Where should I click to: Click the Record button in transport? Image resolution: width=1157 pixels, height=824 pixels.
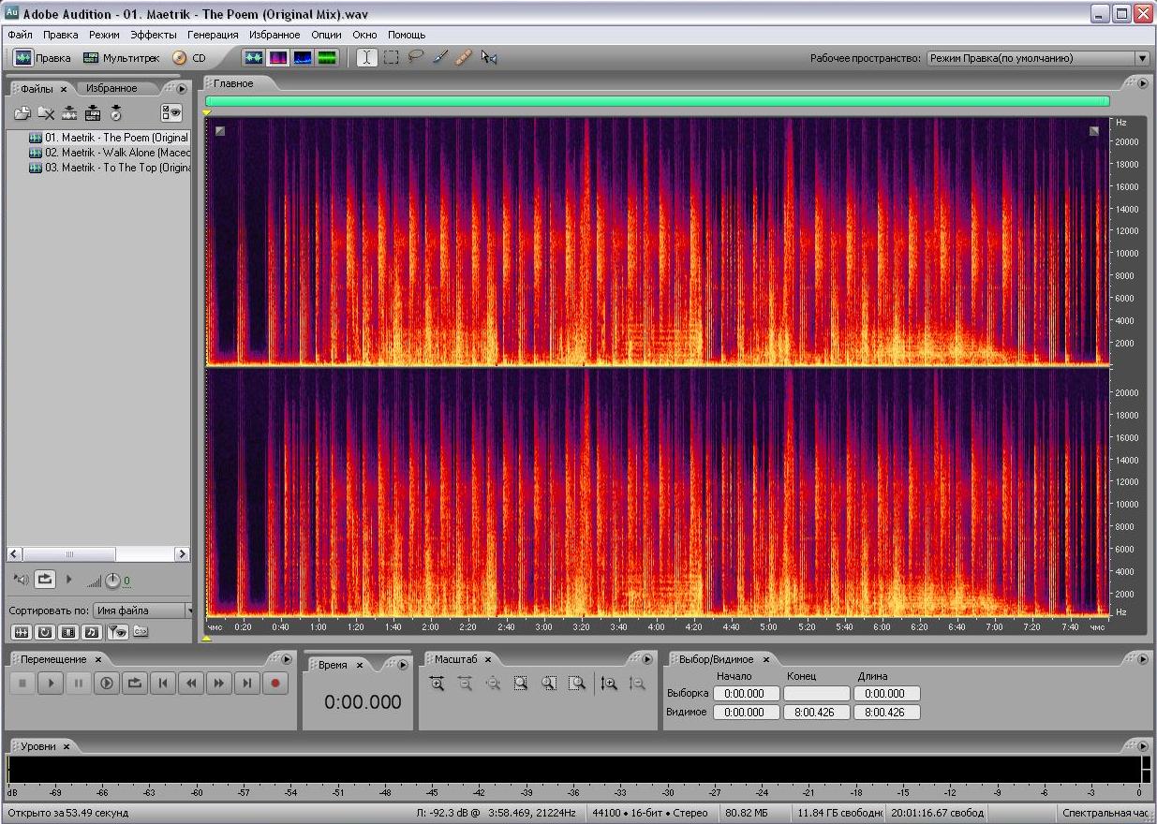pos(275,684)
